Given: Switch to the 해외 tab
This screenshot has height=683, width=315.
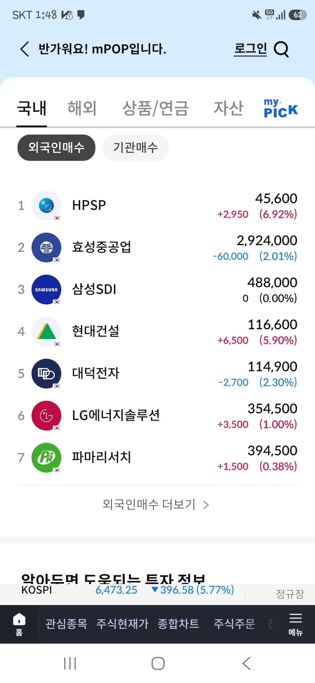Looking at the screenshot, I should point(82,108).
